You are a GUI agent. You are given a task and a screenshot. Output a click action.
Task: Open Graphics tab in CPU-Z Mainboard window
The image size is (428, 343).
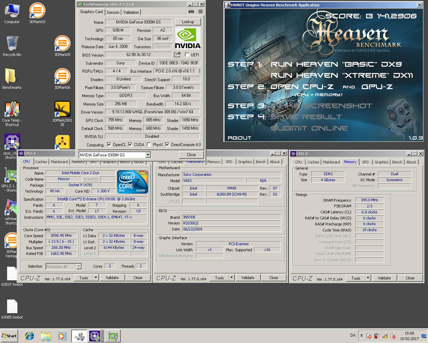point(245,162)
